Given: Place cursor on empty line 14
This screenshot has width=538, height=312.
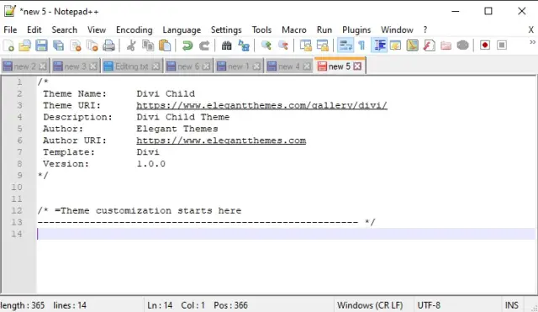Looking at the screenshot, I should coord(286,234).
